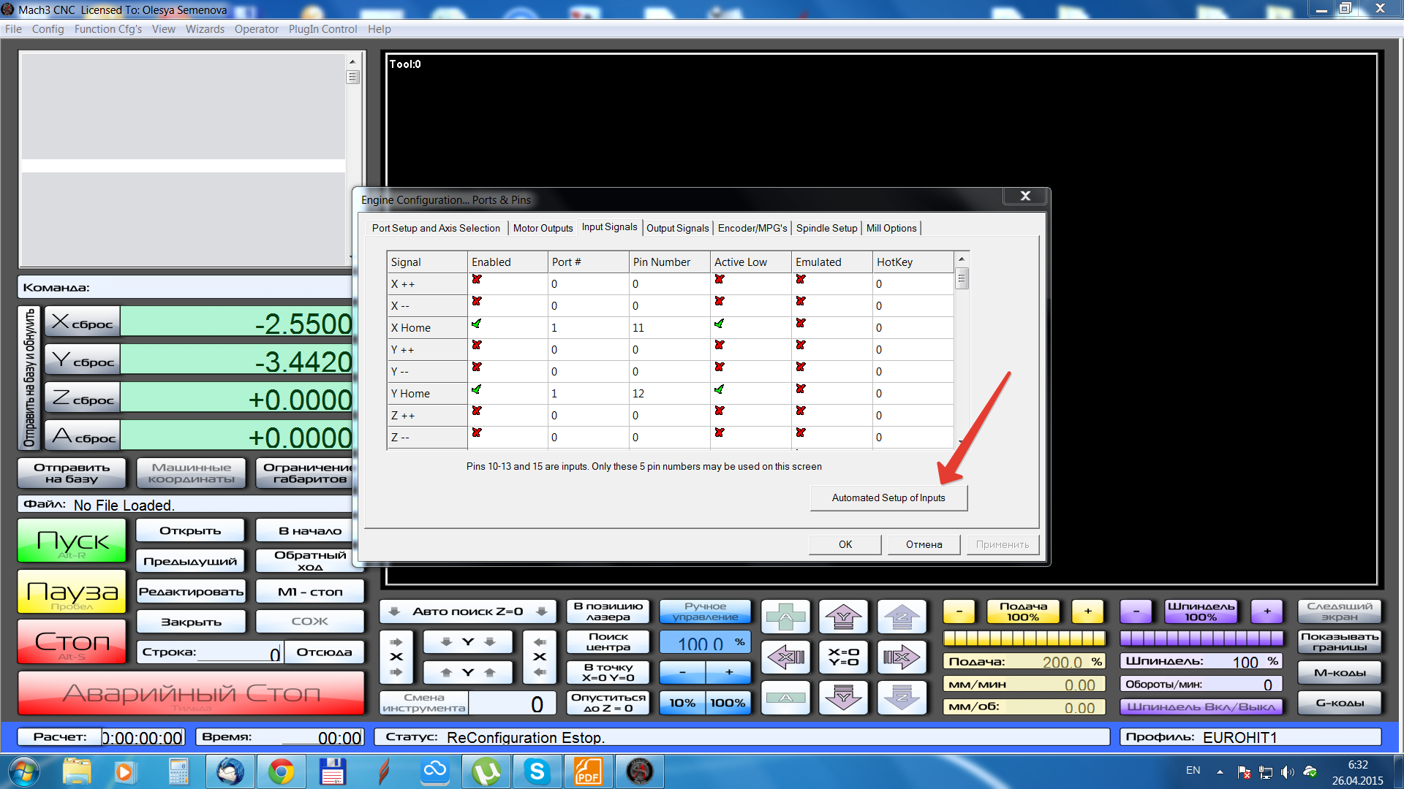This screenshot has height=789, width=1404.
Task: Toggle Enabled mark for X ++ signal
Action: [477, 280]
